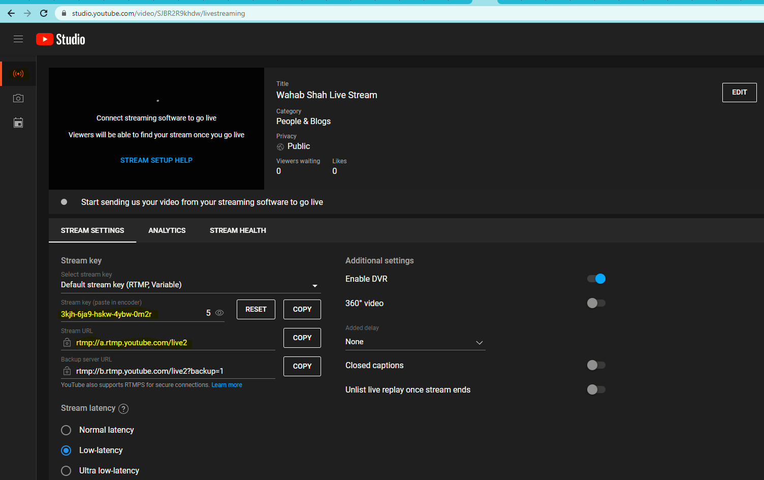Copy the Backup server URL

(x=302, y=366)
